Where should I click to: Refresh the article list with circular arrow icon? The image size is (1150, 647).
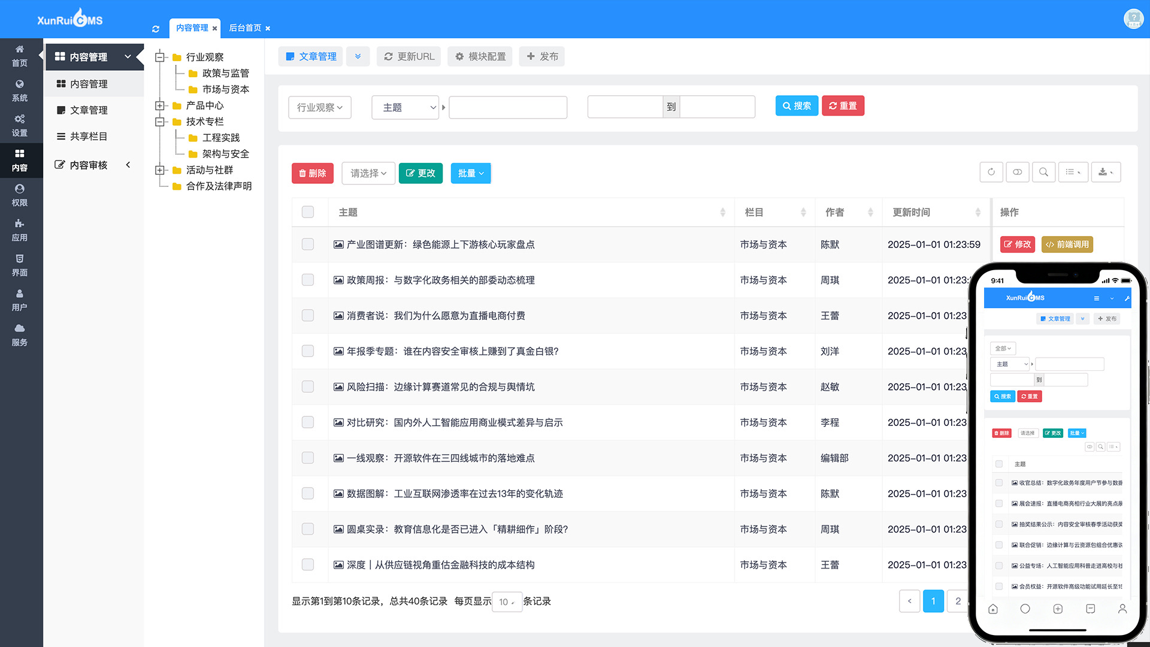coord(991,172)
